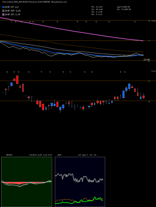Click the 'Pre H: 4.40' high value
Screen dimensions: 156x207
click(97, 9)
